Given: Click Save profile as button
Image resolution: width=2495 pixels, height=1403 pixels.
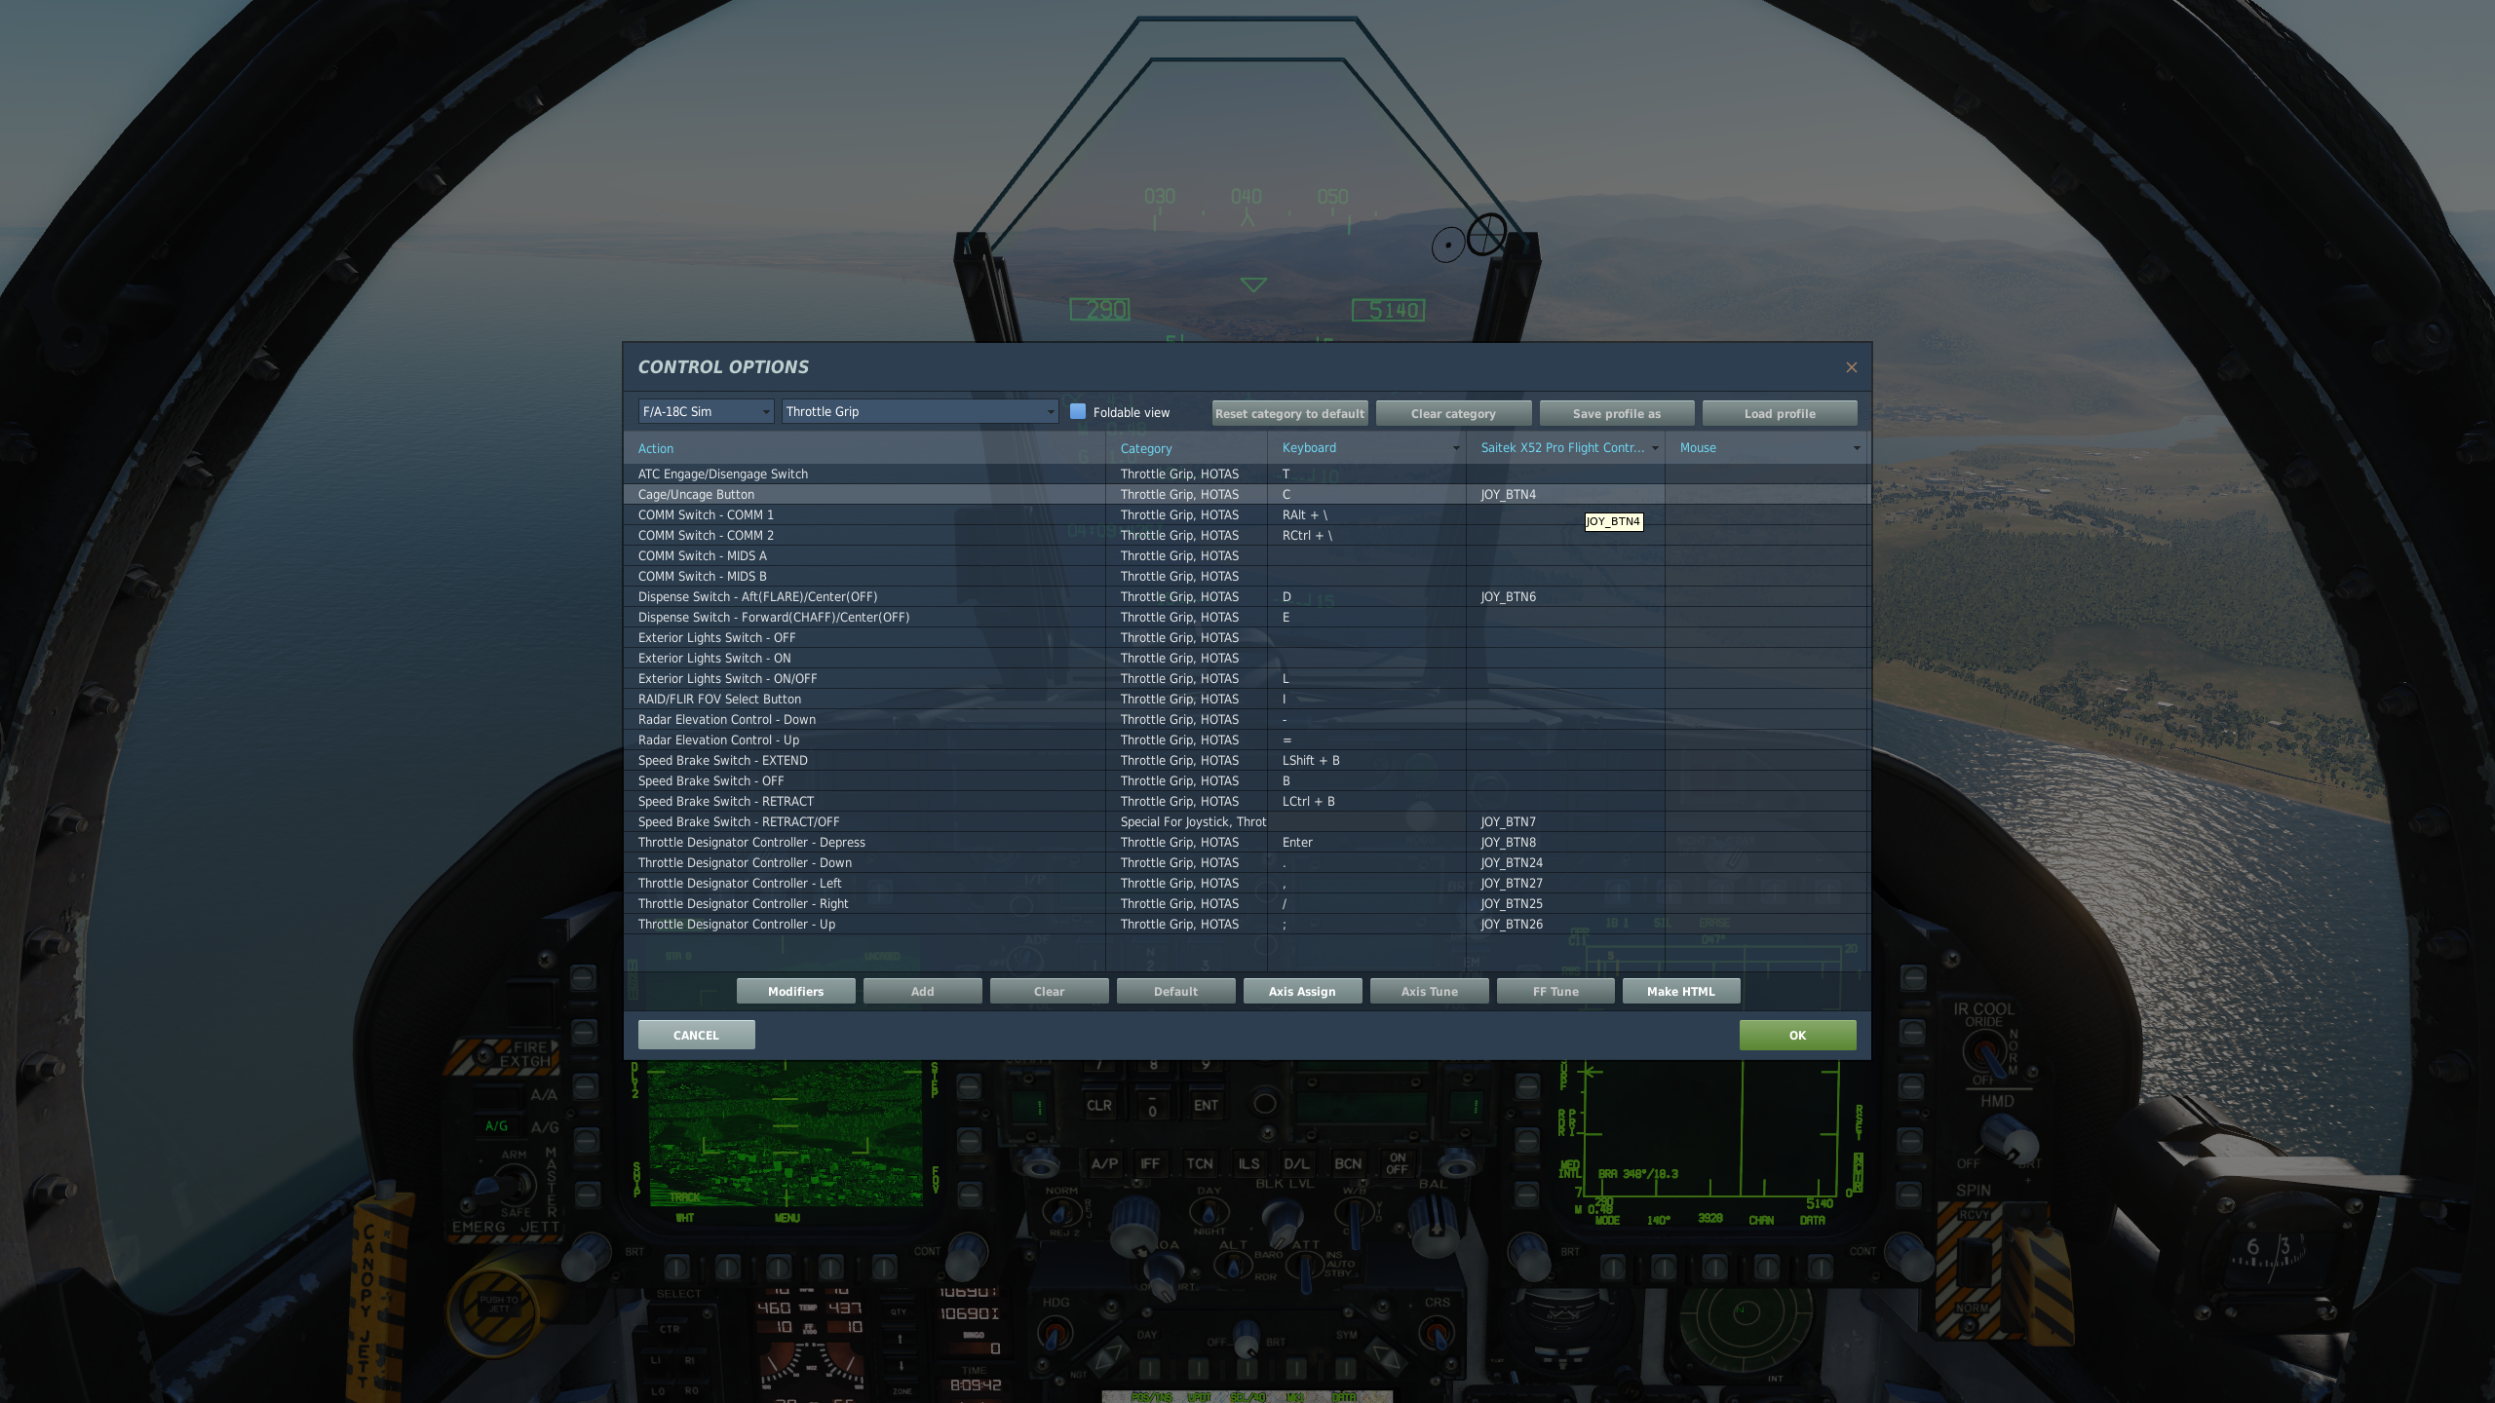Looking at the screenshot, I should click(x=1617, y=413).
